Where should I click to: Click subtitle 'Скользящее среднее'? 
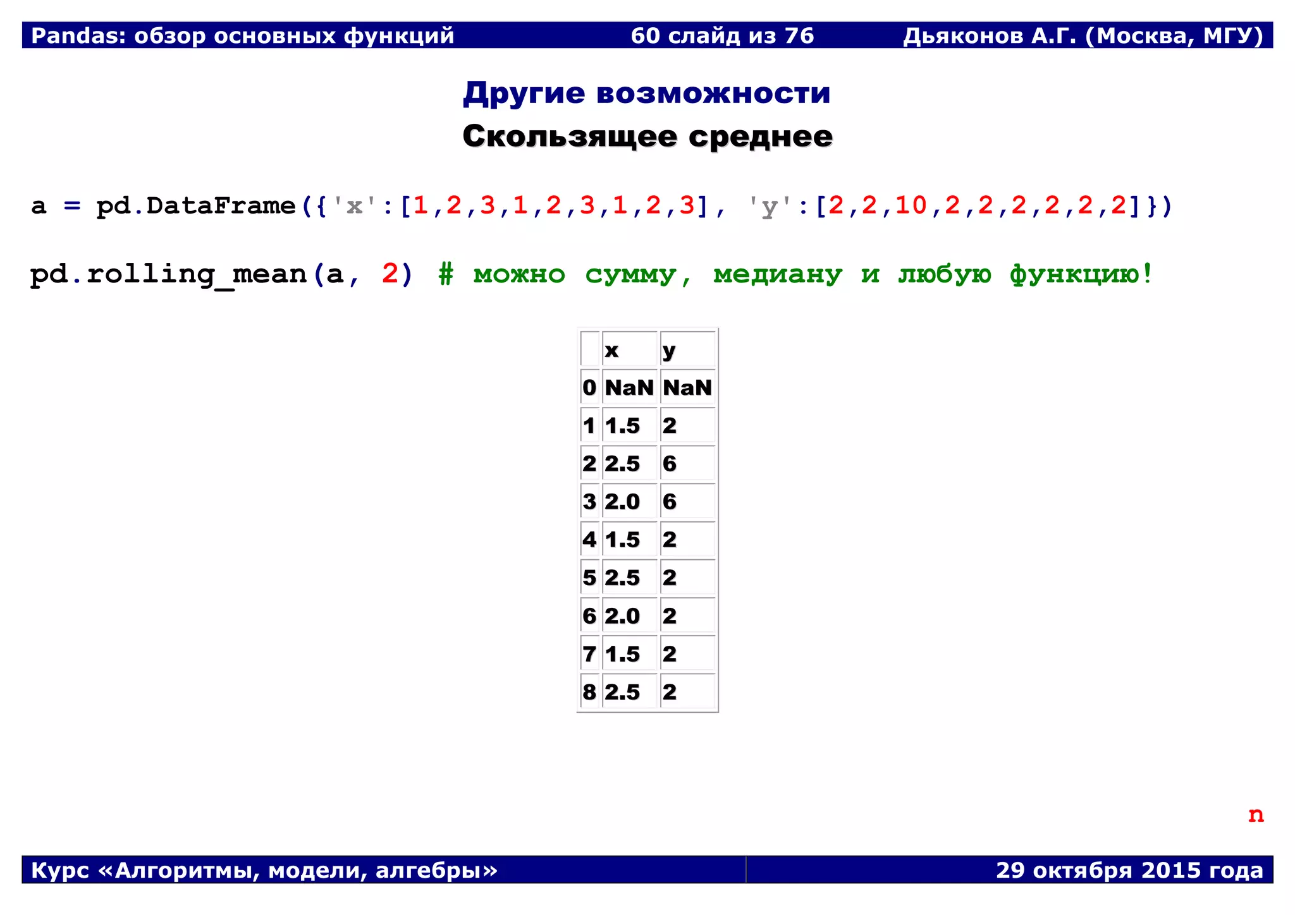tap(647, 136)
